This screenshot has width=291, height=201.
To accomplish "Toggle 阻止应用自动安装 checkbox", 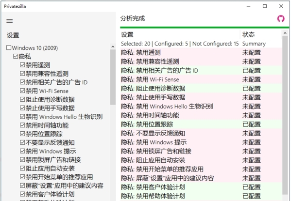I will pos(22,168).
